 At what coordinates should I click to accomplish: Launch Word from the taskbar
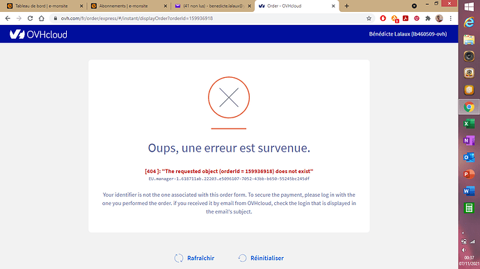(x=469, y=191)
